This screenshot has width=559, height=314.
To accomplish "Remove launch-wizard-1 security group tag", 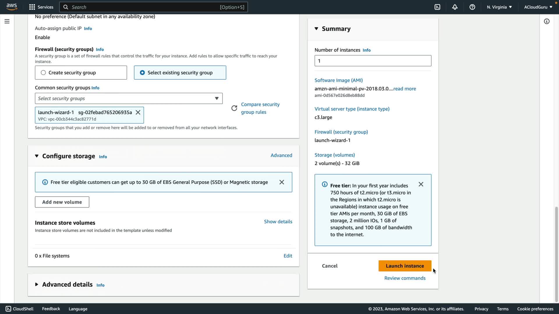I will pos(138,112).
